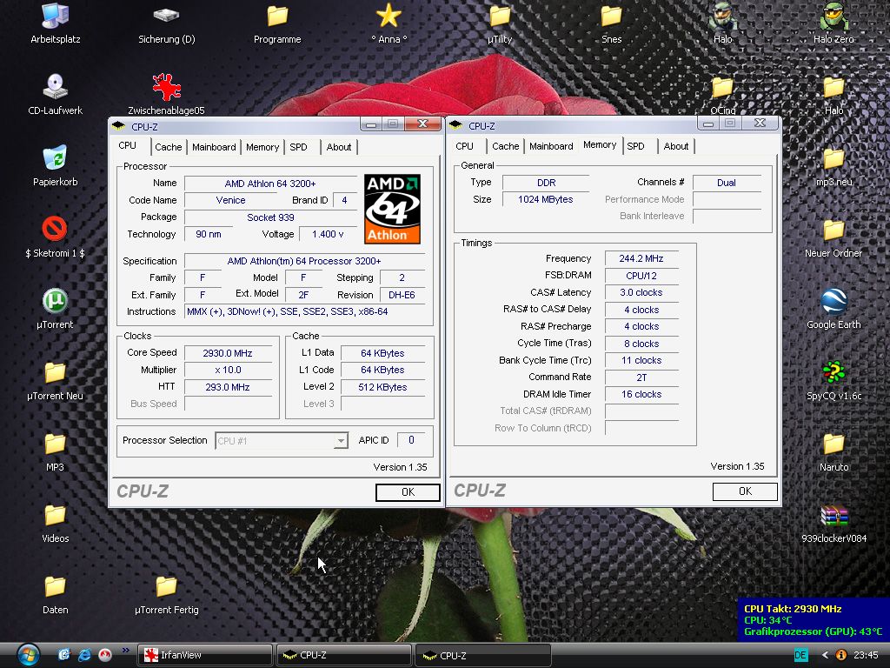This screenshot has height=668, width=890.
Task: Switch to second CPU-Z taskbar button
Action: pyautogui.click(x=483, y=655)
